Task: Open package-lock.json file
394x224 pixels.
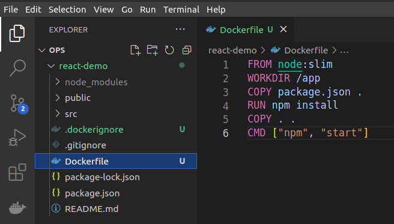Action: pos(116,177)
